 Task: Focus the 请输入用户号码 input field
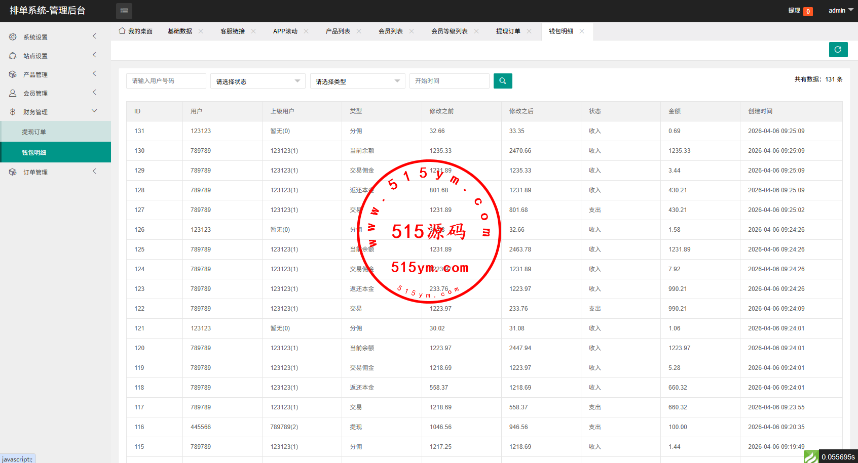point(166,81)
